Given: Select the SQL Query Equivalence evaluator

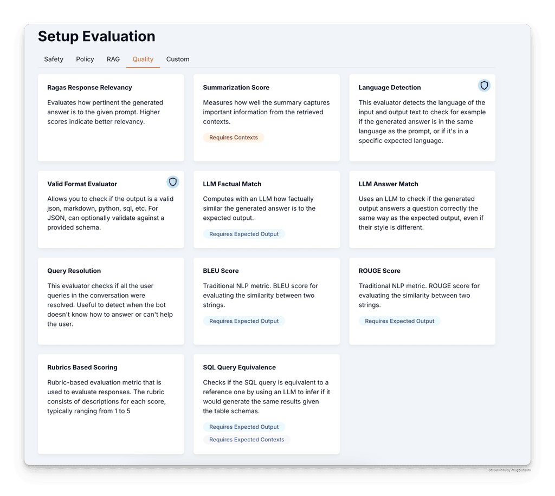Looking at the screenshot, I should point(267,404).
